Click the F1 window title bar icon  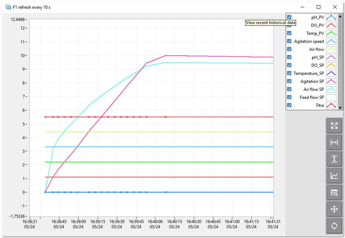(x=8, y=7)
